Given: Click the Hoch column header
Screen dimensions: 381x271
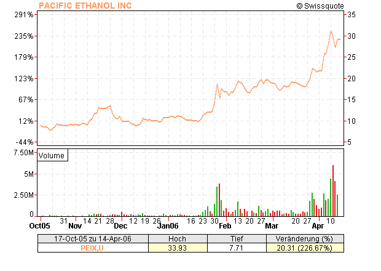Looking at the screenshot, I should [x=178, y=238].
